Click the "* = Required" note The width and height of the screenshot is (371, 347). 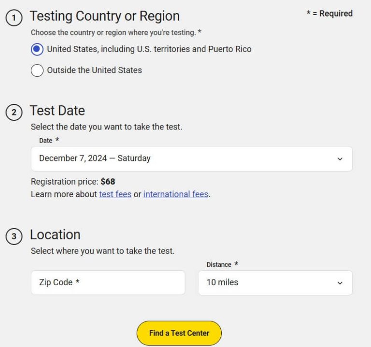point(329,14)
